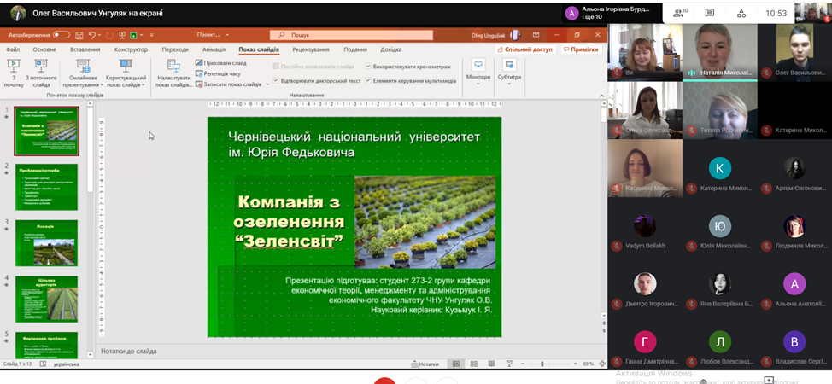Start slideshow from the beginning

point(14,73)
